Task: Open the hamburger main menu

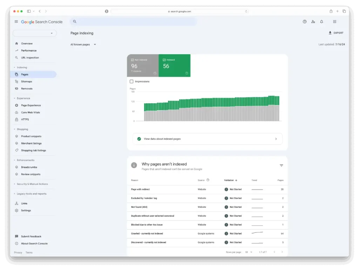Action: coord(16,21)
